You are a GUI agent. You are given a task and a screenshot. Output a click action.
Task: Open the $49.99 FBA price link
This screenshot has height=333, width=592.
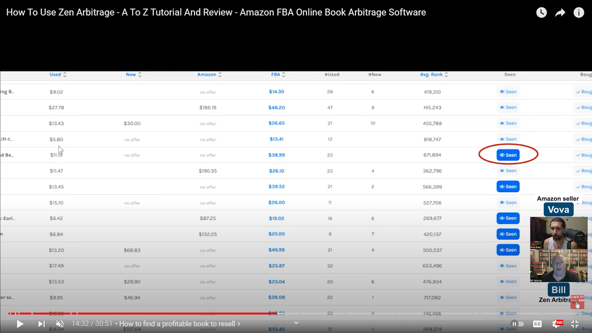point(276,250)
